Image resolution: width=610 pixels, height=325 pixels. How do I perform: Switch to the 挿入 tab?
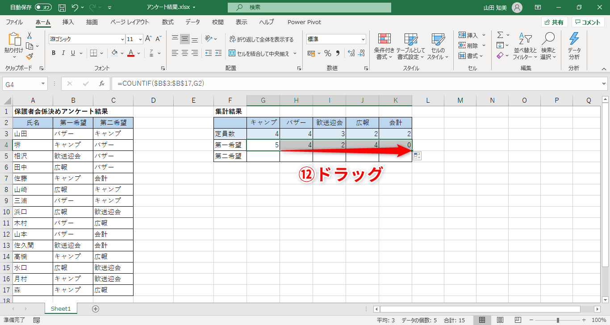click(68, 22)
